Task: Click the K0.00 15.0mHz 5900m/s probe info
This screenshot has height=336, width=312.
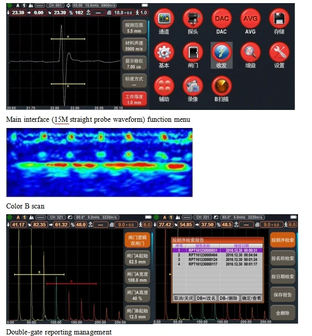Action: point(94,5)
